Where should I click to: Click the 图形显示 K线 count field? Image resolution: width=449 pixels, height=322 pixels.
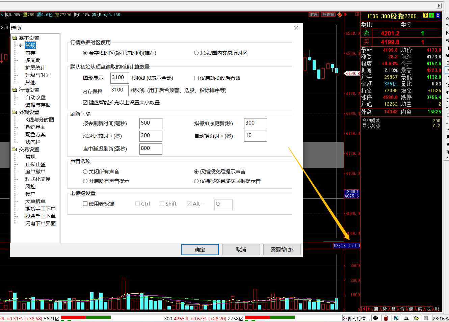tap(120, 78)
